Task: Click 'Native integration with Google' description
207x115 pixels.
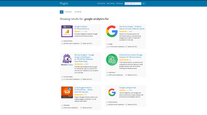Action: [x=131, y=95]
